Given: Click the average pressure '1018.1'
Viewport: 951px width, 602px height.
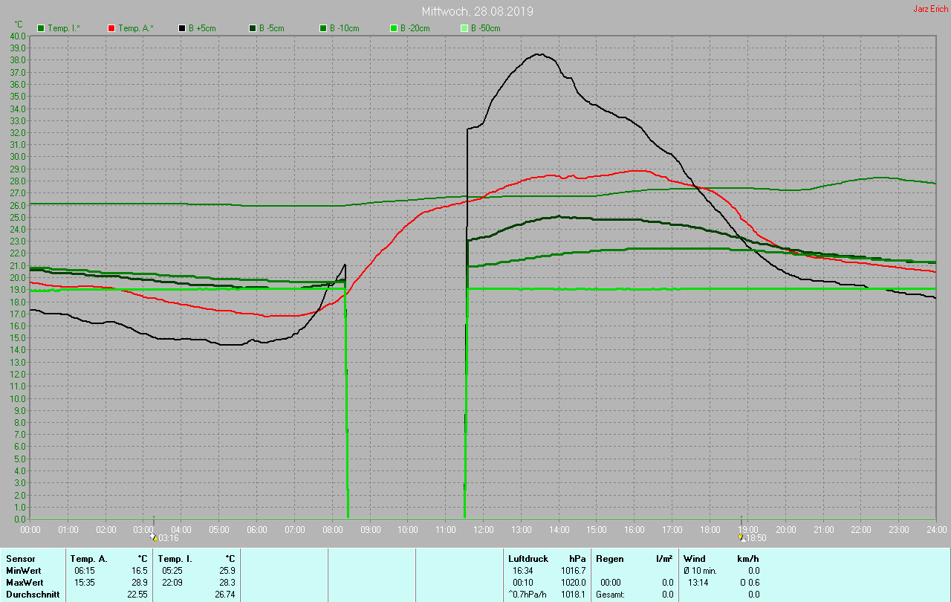Looking at the screenshot, I should click(574, 594).
